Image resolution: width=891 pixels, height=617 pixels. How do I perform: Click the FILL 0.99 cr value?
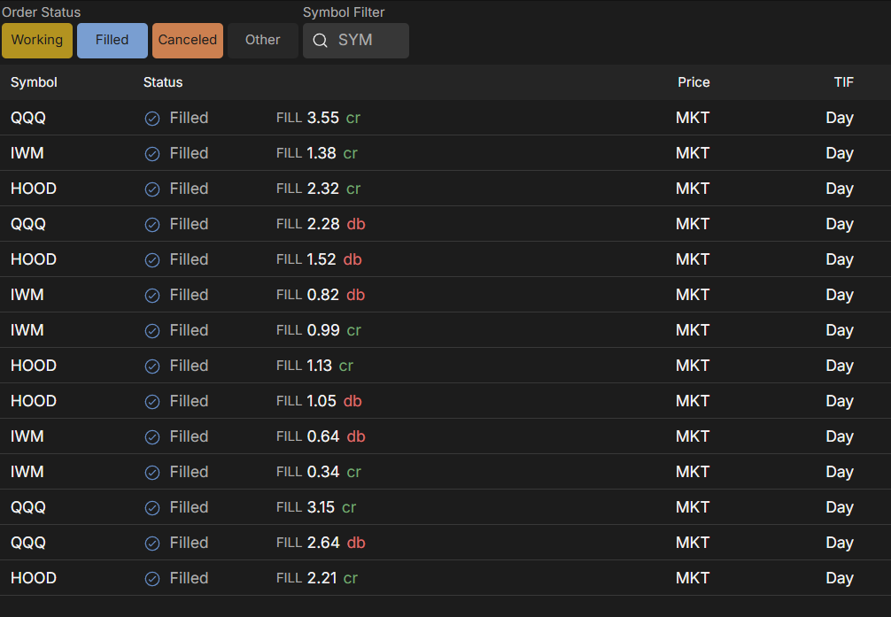point(319,330)
